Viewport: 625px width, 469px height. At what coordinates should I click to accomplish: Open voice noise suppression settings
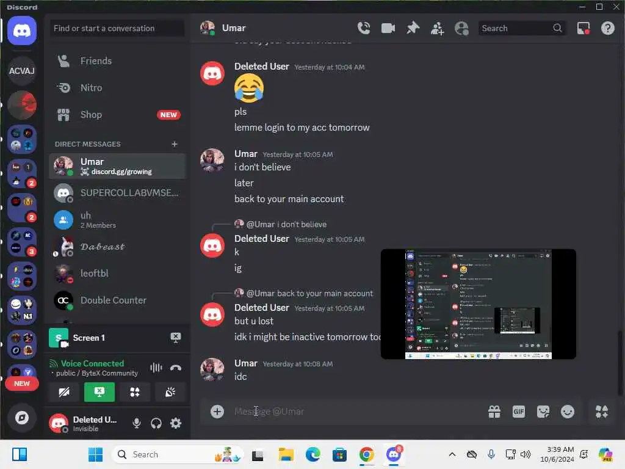[x=156, y=368]
